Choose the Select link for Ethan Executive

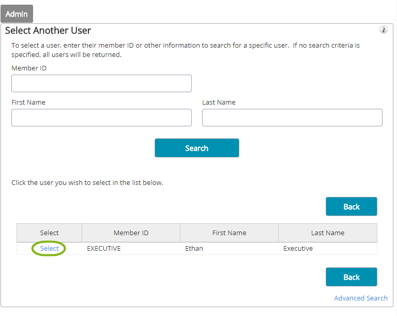(49, 248)
